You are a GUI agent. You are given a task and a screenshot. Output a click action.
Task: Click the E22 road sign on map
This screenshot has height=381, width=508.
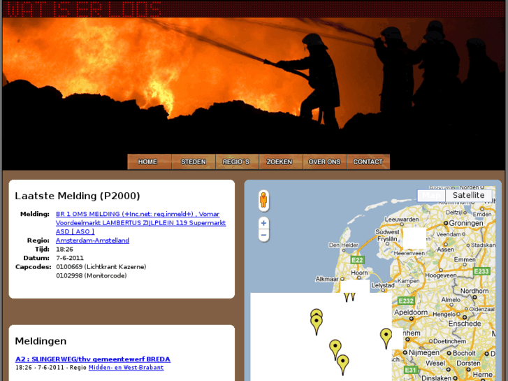coord(357,260)
